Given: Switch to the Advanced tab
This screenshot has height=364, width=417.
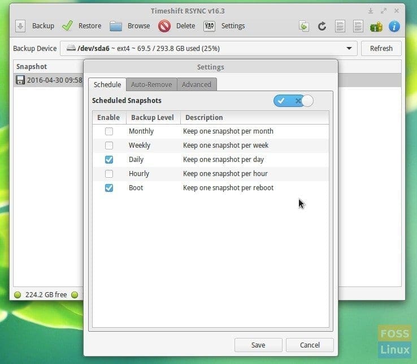Looking at the screenshot, I should 197,84.
